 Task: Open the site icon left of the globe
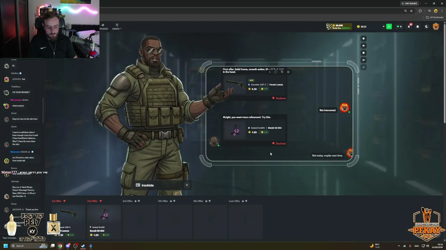(x=417, y=26)
